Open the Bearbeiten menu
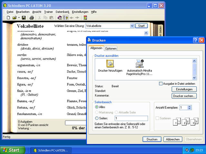 pyautogui.click(x=23, y=12)
